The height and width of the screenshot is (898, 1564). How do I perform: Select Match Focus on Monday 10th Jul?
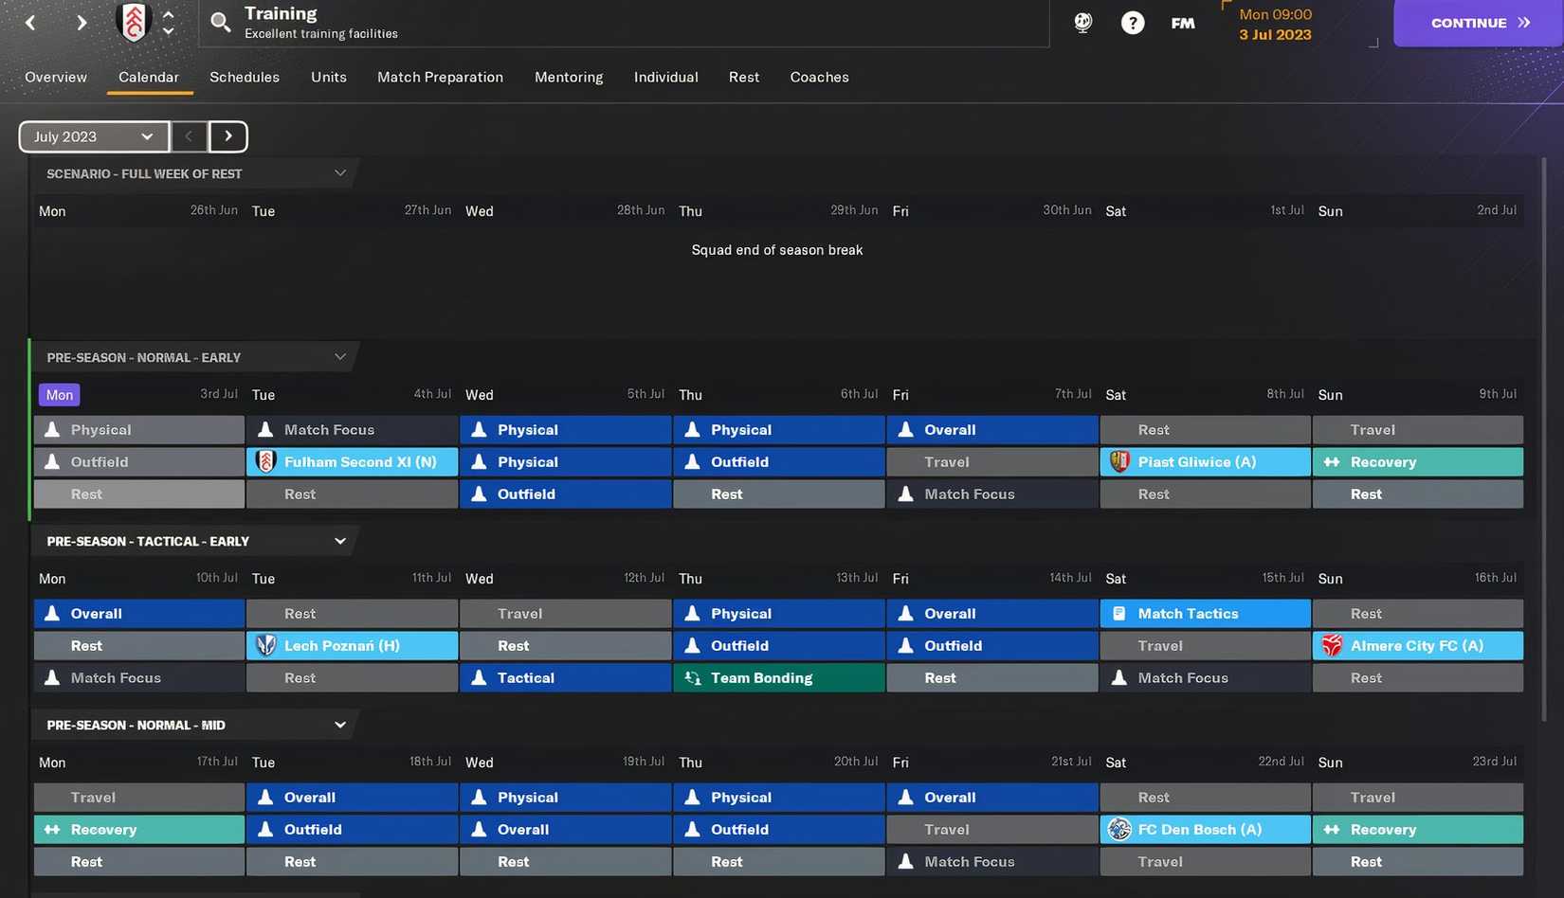(139, 678)
